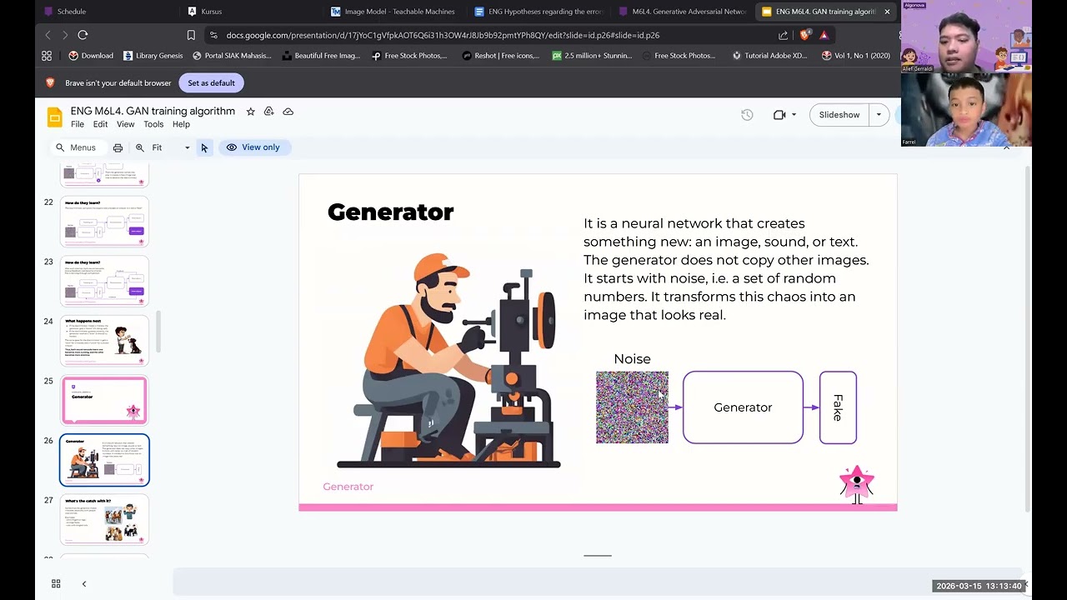Click the View only mode button
Image resolution: width=1067 pixels, height=600 pixels.
point(253,147)
